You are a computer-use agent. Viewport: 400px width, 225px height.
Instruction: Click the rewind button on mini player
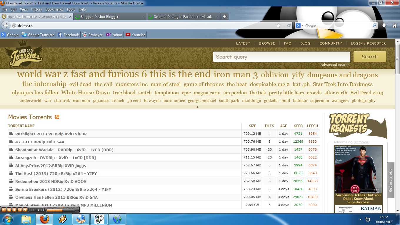[20, 210]
